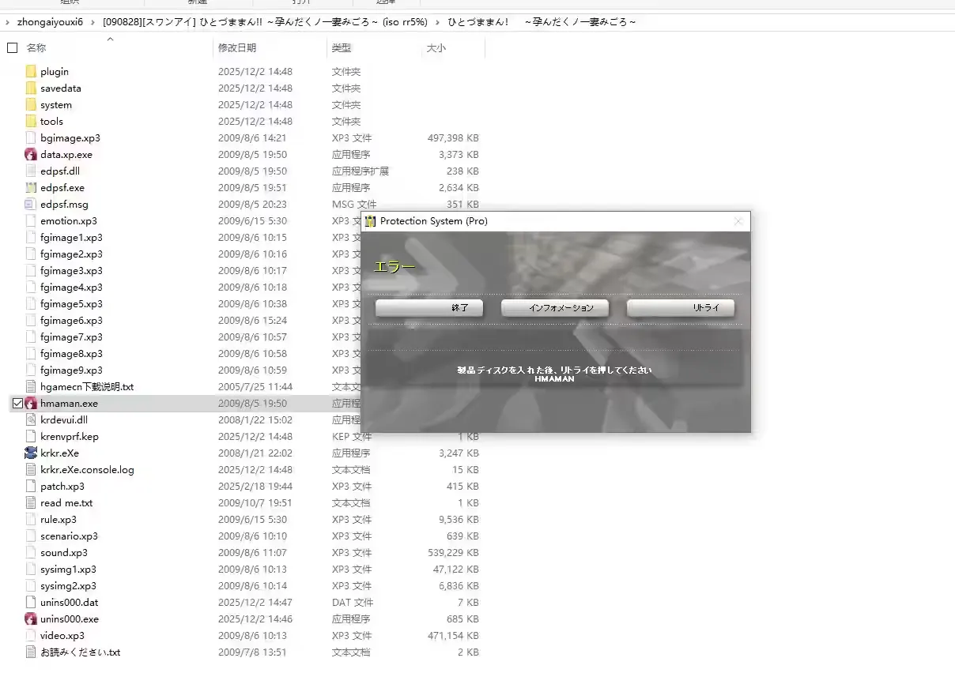This screenshot has height=673, width=955.
Task: Click the plugin folder icon
Action: [x=31, y=71]
